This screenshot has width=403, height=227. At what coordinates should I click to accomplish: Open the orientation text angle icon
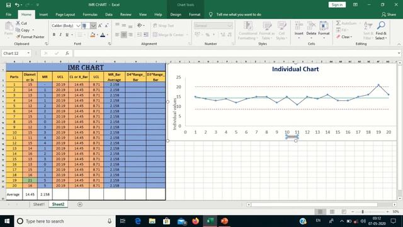pyautogui.click(x=140, y=25)
